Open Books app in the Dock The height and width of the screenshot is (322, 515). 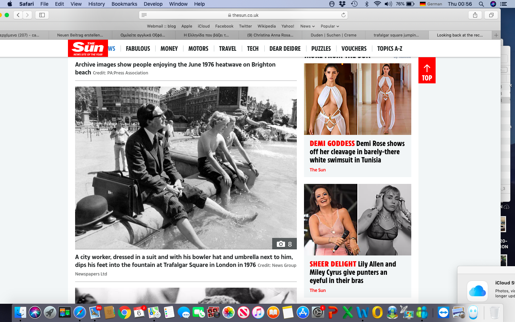(x=273, y=312)
